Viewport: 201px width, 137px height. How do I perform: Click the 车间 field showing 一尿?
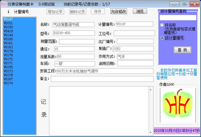[75, 64]
